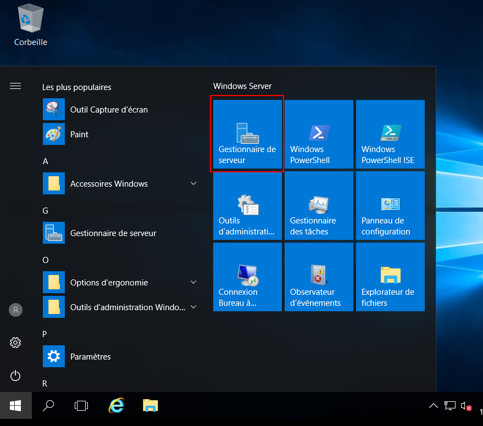The height and width of the screenshot is (426, 483).
Task: Expand the Accessoires Windows folder
Action: coord(120,183)
